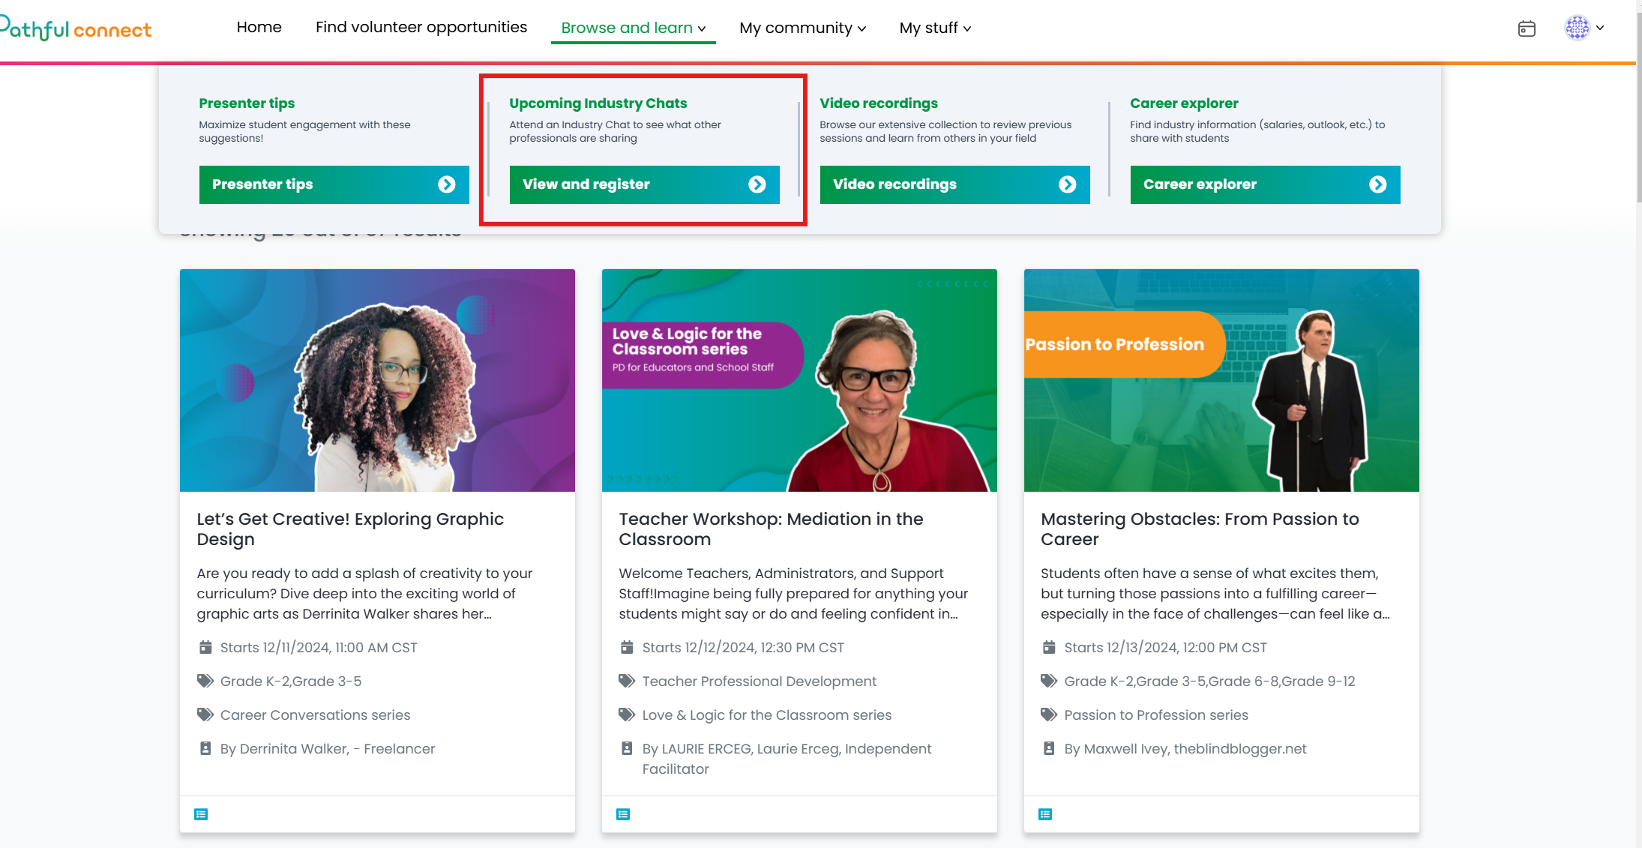Select 'Starts 12/13/2024, 12:00 PM CST' text
1642x848 pixels.
click(1165, 647)
